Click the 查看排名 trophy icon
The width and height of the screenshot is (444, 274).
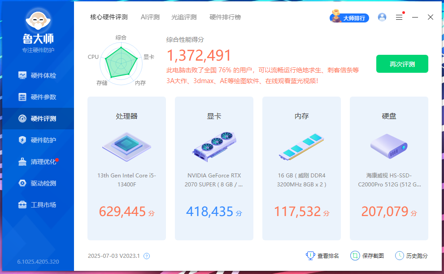310,256
